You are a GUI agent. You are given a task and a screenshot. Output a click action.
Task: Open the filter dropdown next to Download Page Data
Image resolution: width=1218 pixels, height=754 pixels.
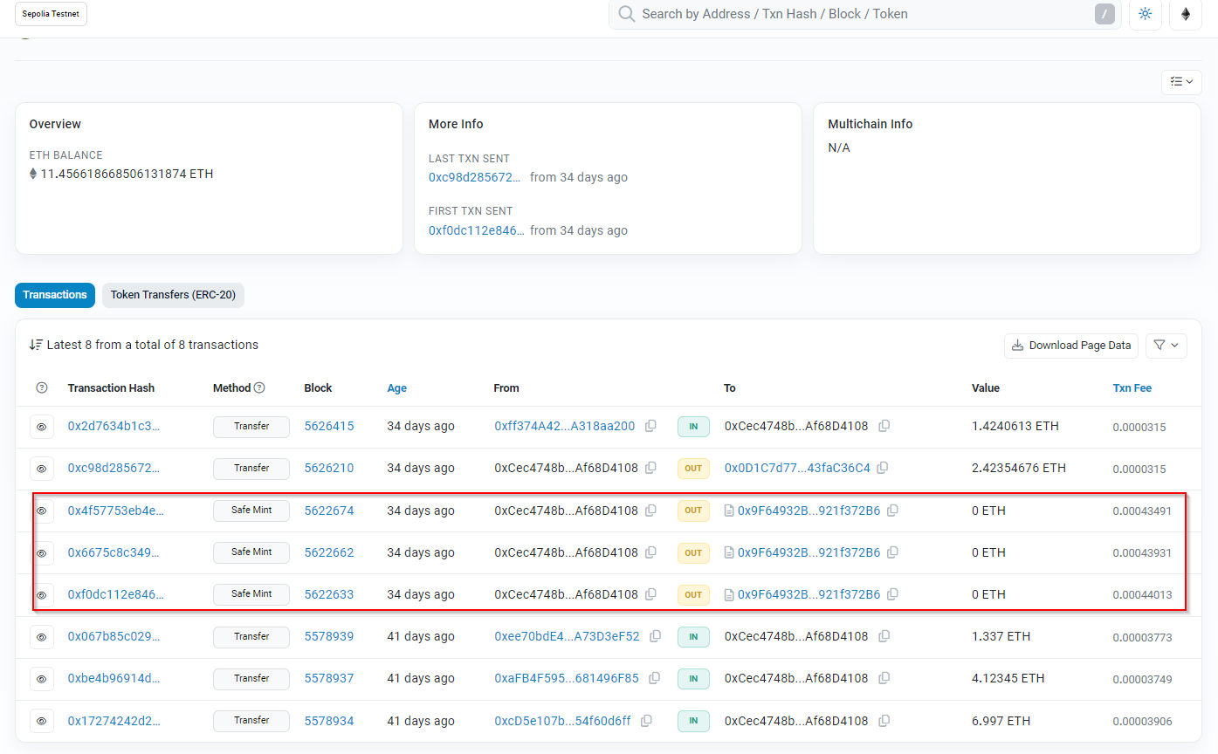1166,346
